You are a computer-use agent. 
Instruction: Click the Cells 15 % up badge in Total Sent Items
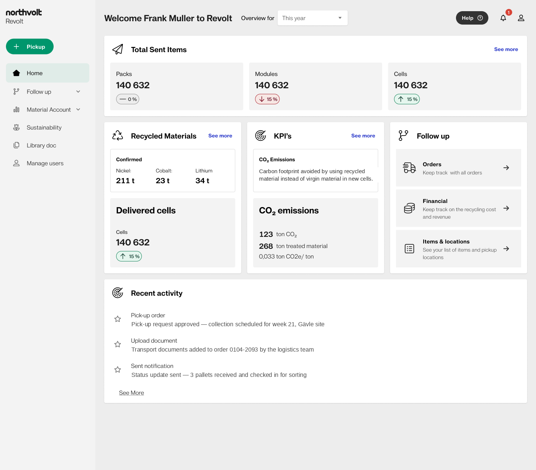pos(407,99)
